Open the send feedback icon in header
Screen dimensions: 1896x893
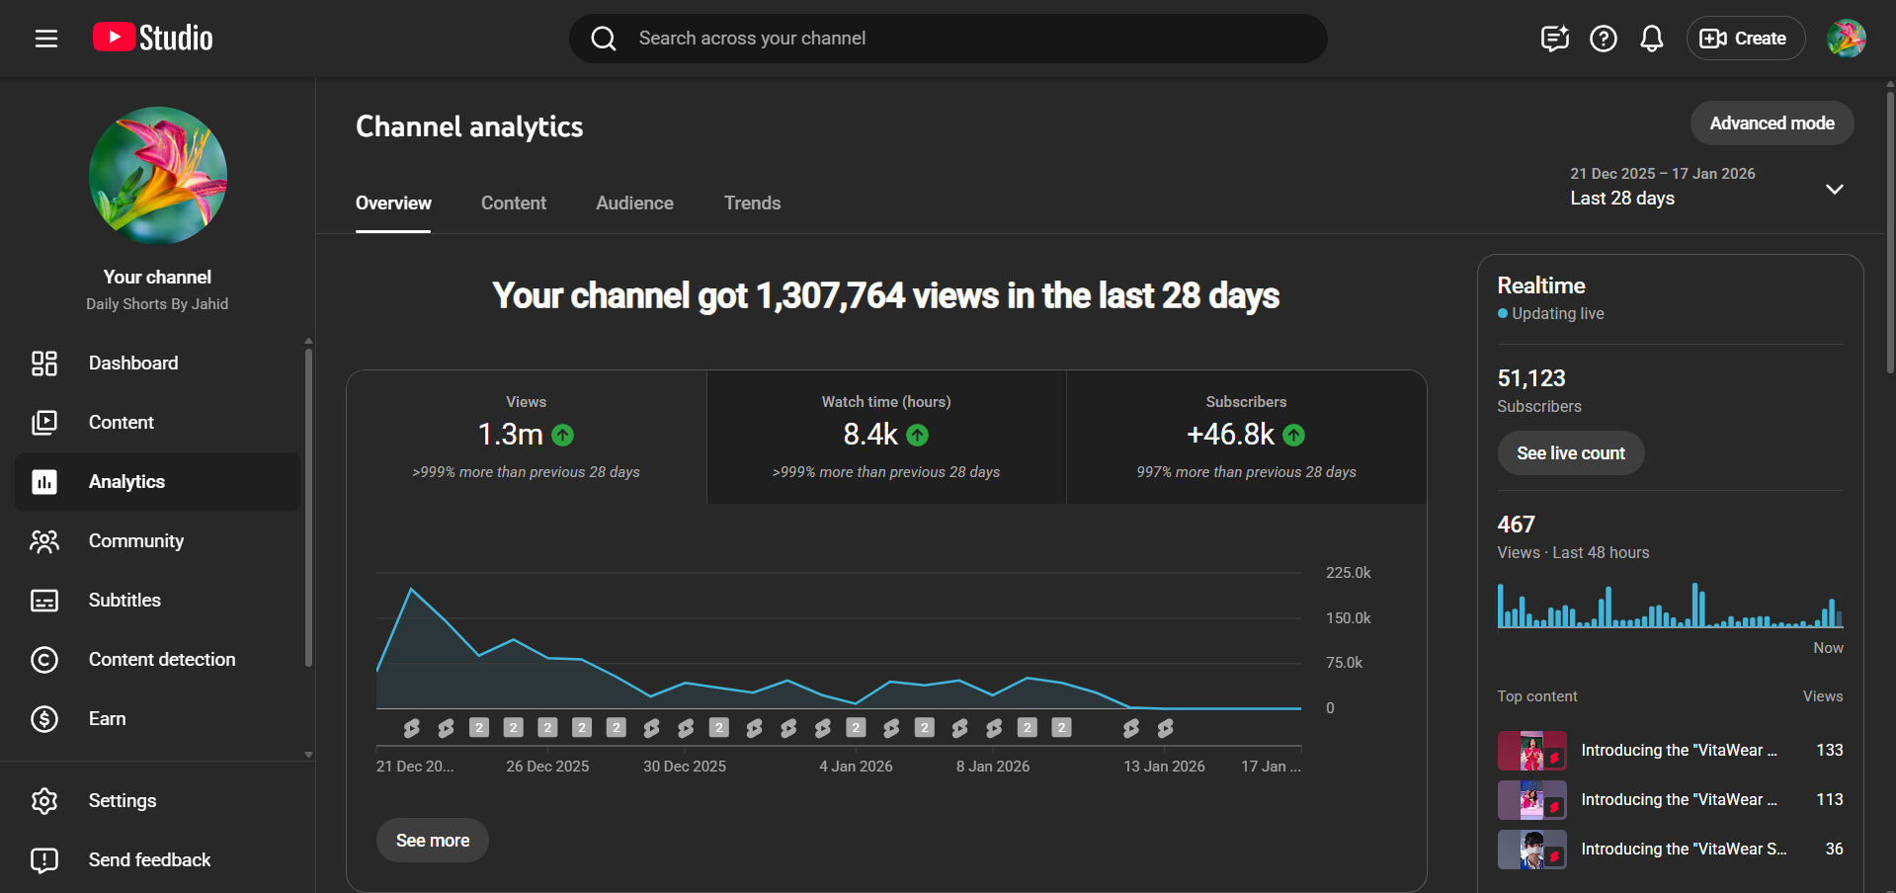pyautogui.click(x=1554, y=39)
